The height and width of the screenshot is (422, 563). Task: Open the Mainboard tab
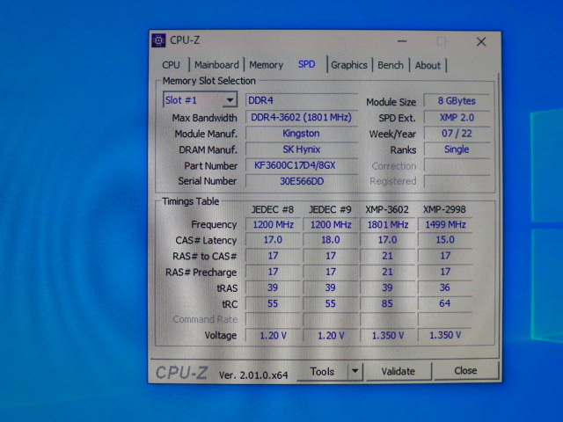(x=216, y=65)
